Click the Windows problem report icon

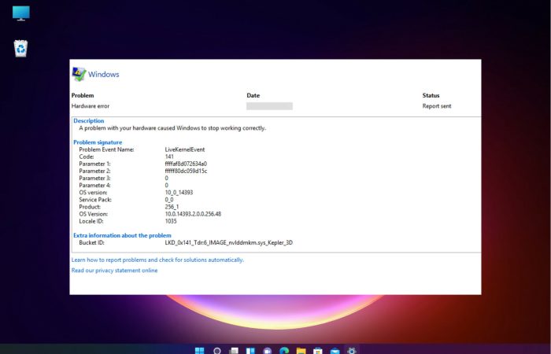[x=79, y=74]
